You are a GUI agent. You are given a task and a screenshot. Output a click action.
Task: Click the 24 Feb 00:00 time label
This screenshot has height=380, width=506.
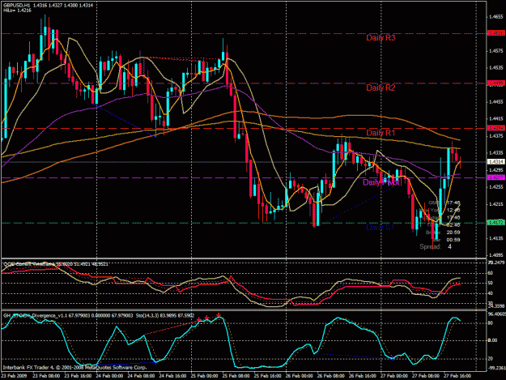[x=109, y=376]
